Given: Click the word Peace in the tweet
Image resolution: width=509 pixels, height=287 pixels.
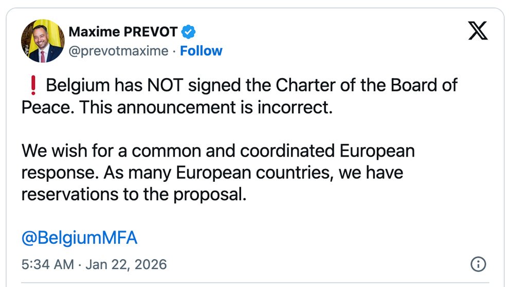Looking at the screenshot, I should [x=44, y=107].
